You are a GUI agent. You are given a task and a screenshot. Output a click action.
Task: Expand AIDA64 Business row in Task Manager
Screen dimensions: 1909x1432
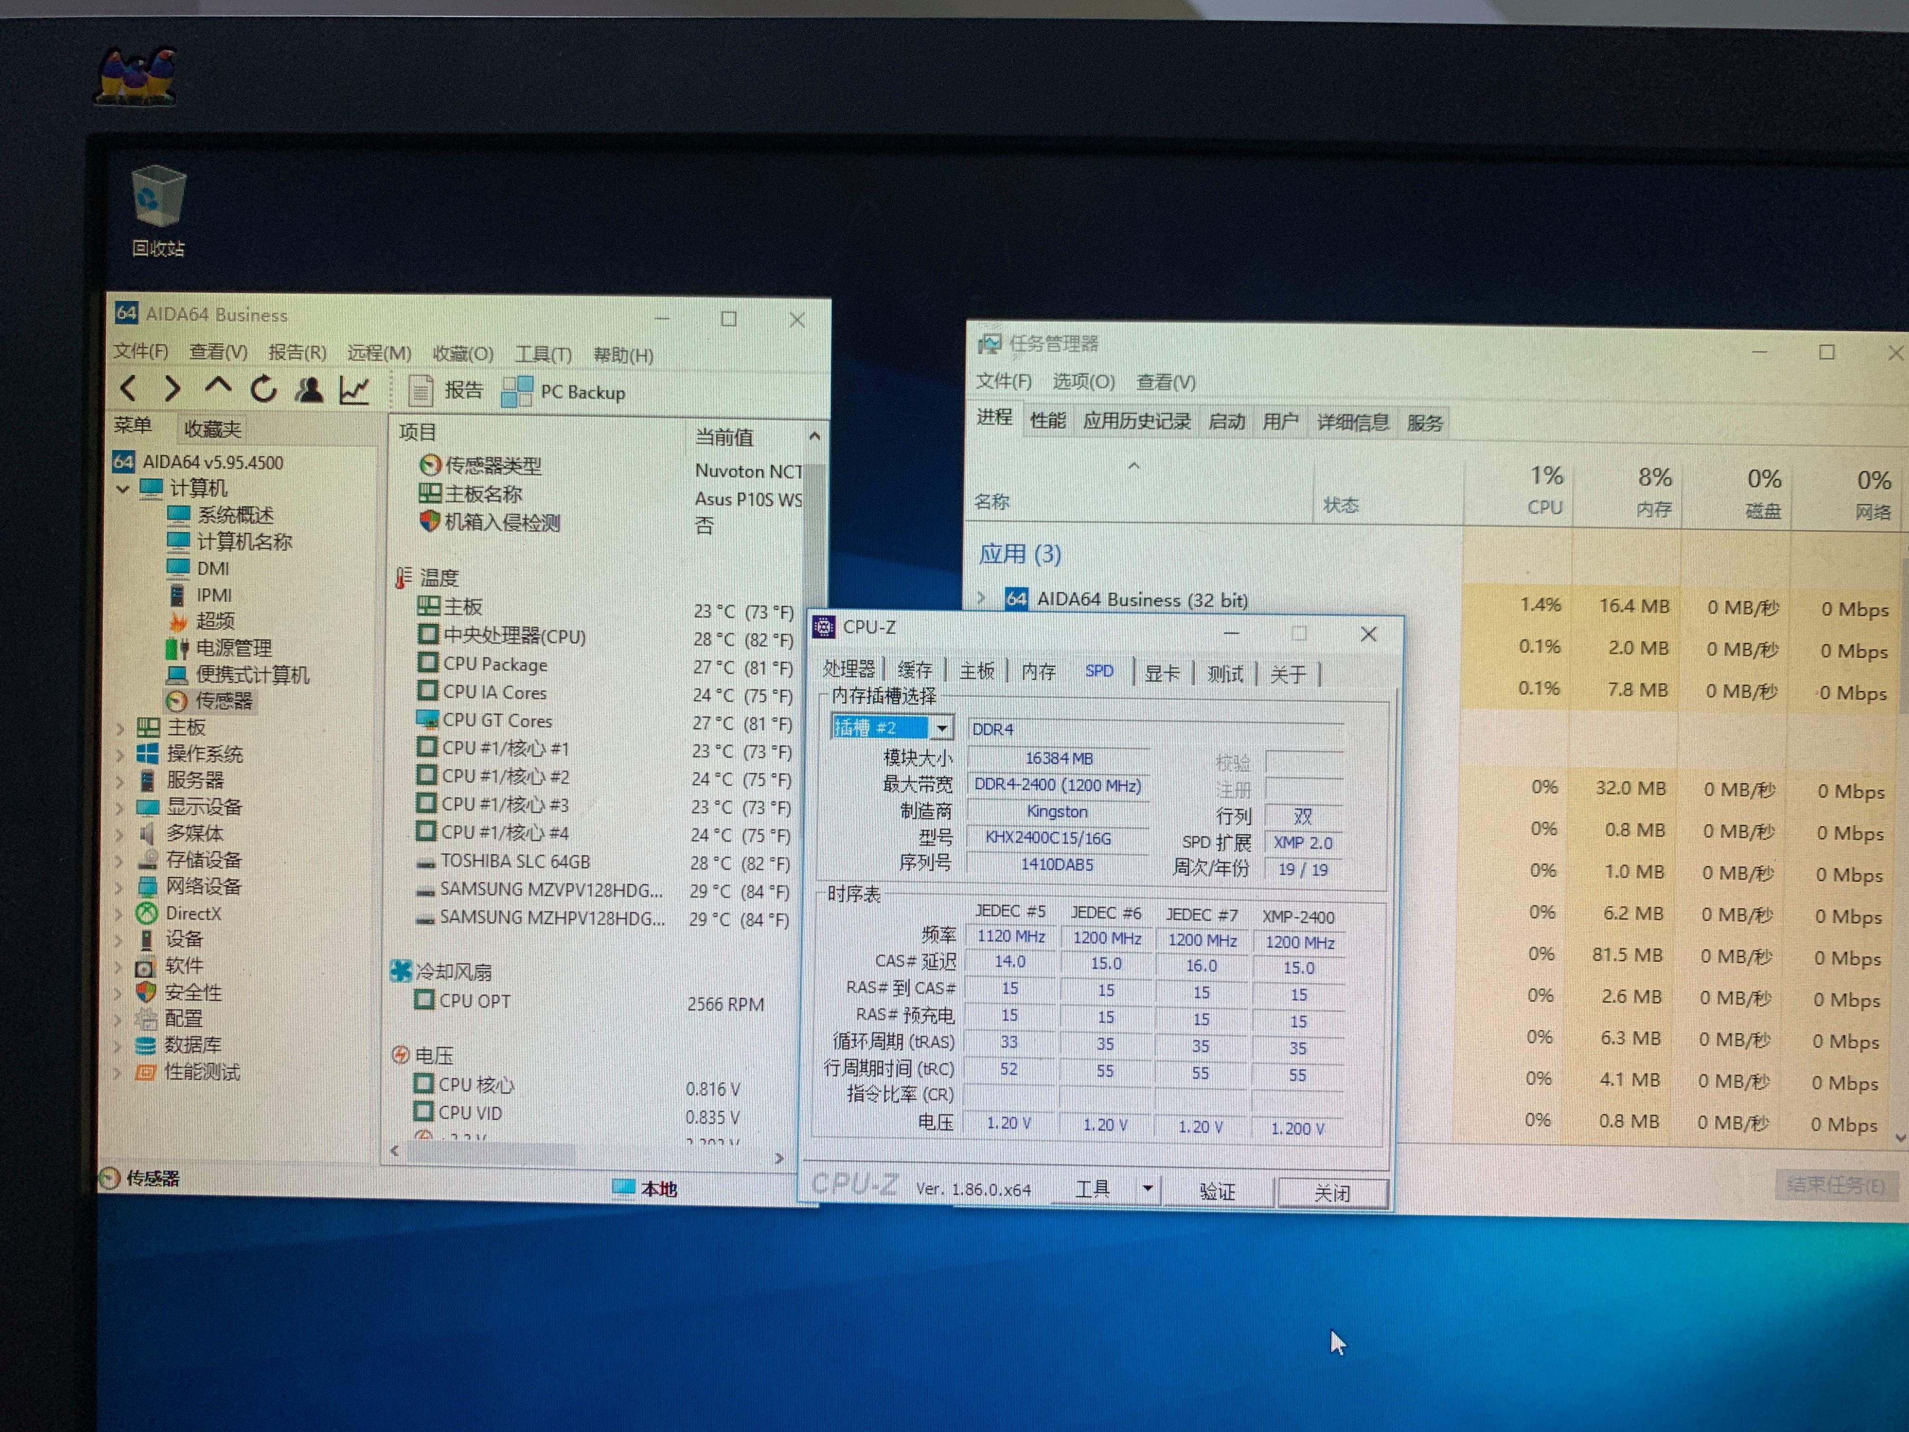(981, 597)
